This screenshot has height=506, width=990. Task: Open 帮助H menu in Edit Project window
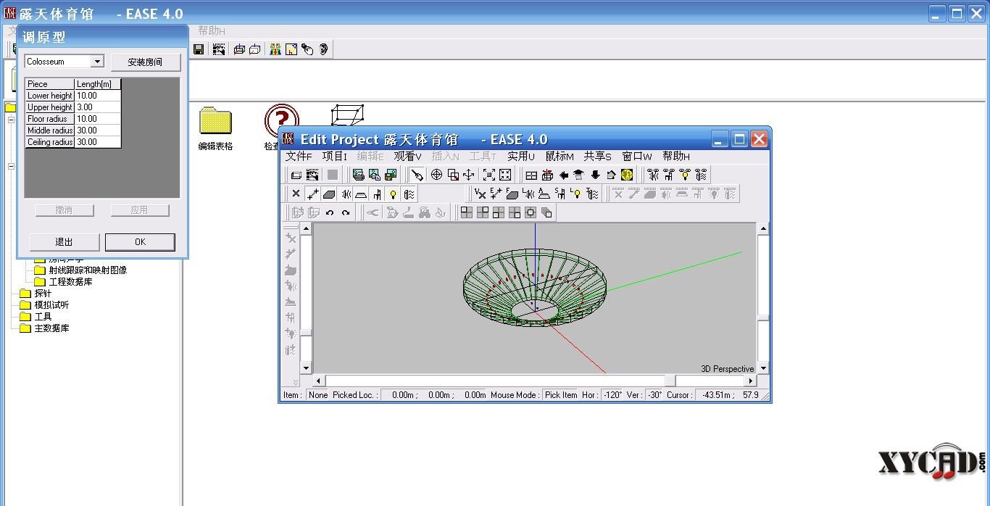click(676, 156)
